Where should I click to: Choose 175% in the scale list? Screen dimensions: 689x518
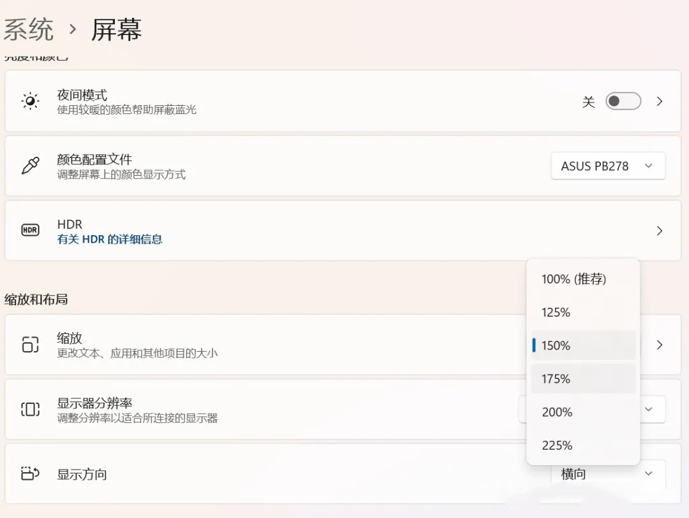[x=583, y=378]
